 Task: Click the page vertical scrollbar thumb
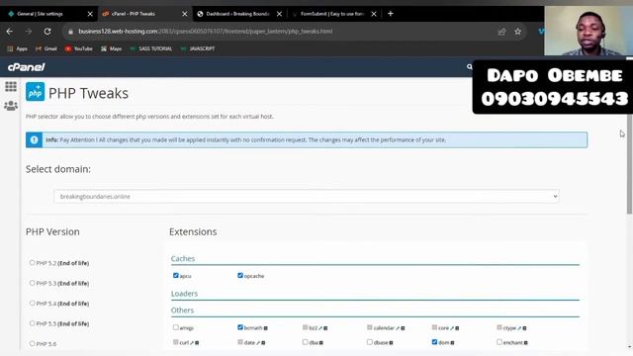coord(629,137)
